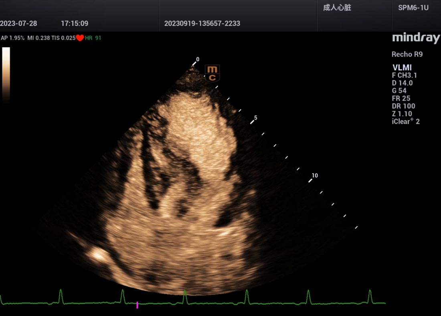Image resolution: width=441 pixels, height=316 pixels.
Task: Click the VLMI mode label
Action: pyautogui.click(x=402, y=68)
